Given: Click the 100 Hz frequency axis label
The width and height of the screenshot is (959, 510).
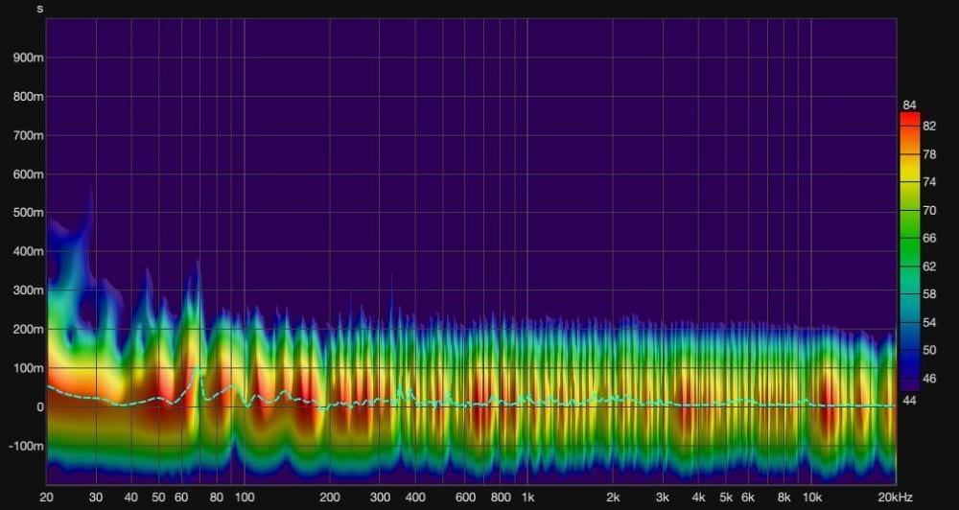Looking at the screenshot, I should click(244, 498).
